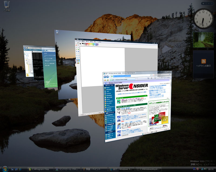This screenshot has height=172, width=216.
Task: Open Favorites Center star in Internet Explorer
Action: pos(105,80)
